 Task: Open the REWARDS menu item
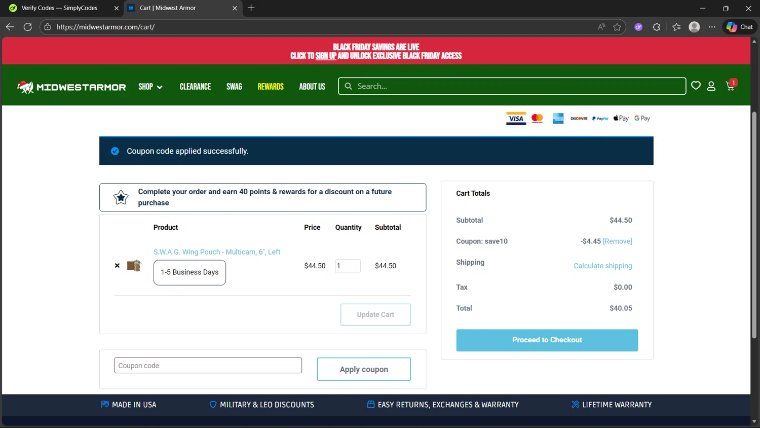[271, 87]
